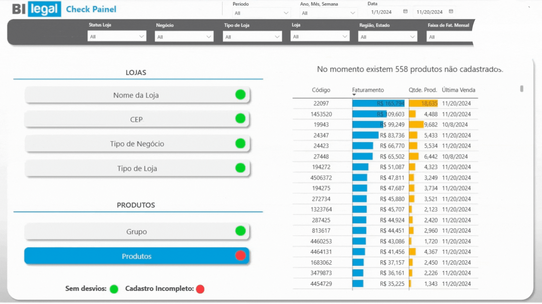Image resolution: width=542 pixels, height=304 pixels.
Task: Click the Faturamento sort arrow indicator
Action: pyautogui.click(x=354, y=95)
